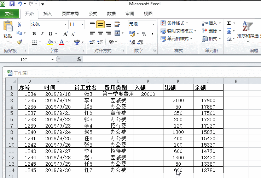
Task: Click the Undo arrow icon
Action: [x=20, y=4]
